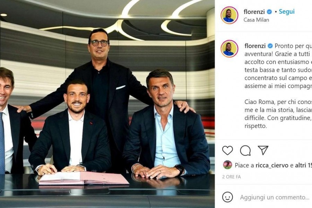Open ricca_ciervo small liker avatar
The image size is (312, 208).
coord(227,165)
